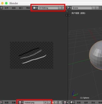102x104 pixels.
Task: Open the UV editor 视图 (View) menu
Action: pos(7,102)
